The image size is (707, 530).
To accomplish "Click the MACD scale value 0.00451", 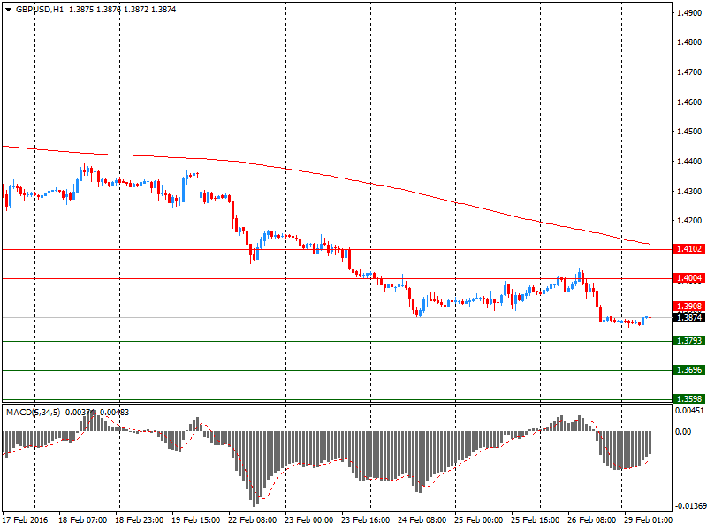I will click(x=689, y=411).
